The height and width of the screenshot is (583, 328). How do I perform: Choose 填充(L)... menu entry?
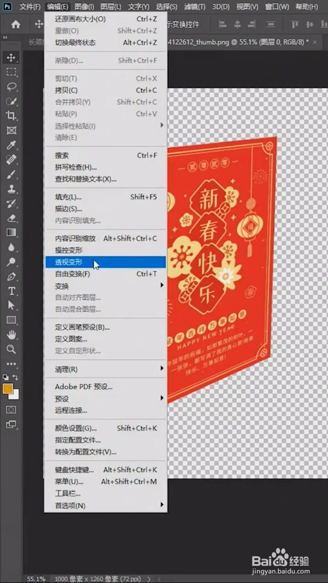point(106,197)
